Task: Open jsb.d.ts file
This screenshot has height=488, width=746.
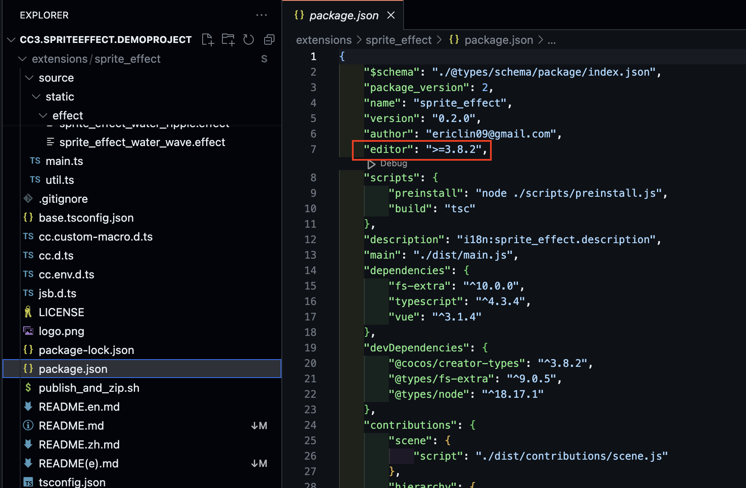Action: (142, 293)
